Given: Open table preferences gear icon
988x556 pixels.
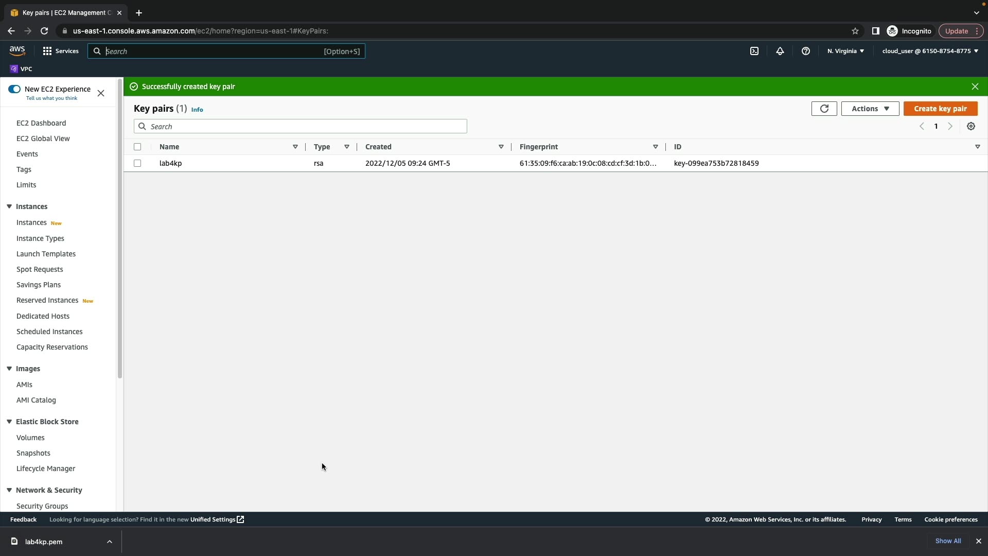Looking at the screenshot, I should click(971, 127).
